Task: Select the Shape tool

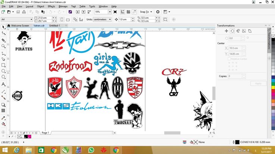Action: (3, 33)
